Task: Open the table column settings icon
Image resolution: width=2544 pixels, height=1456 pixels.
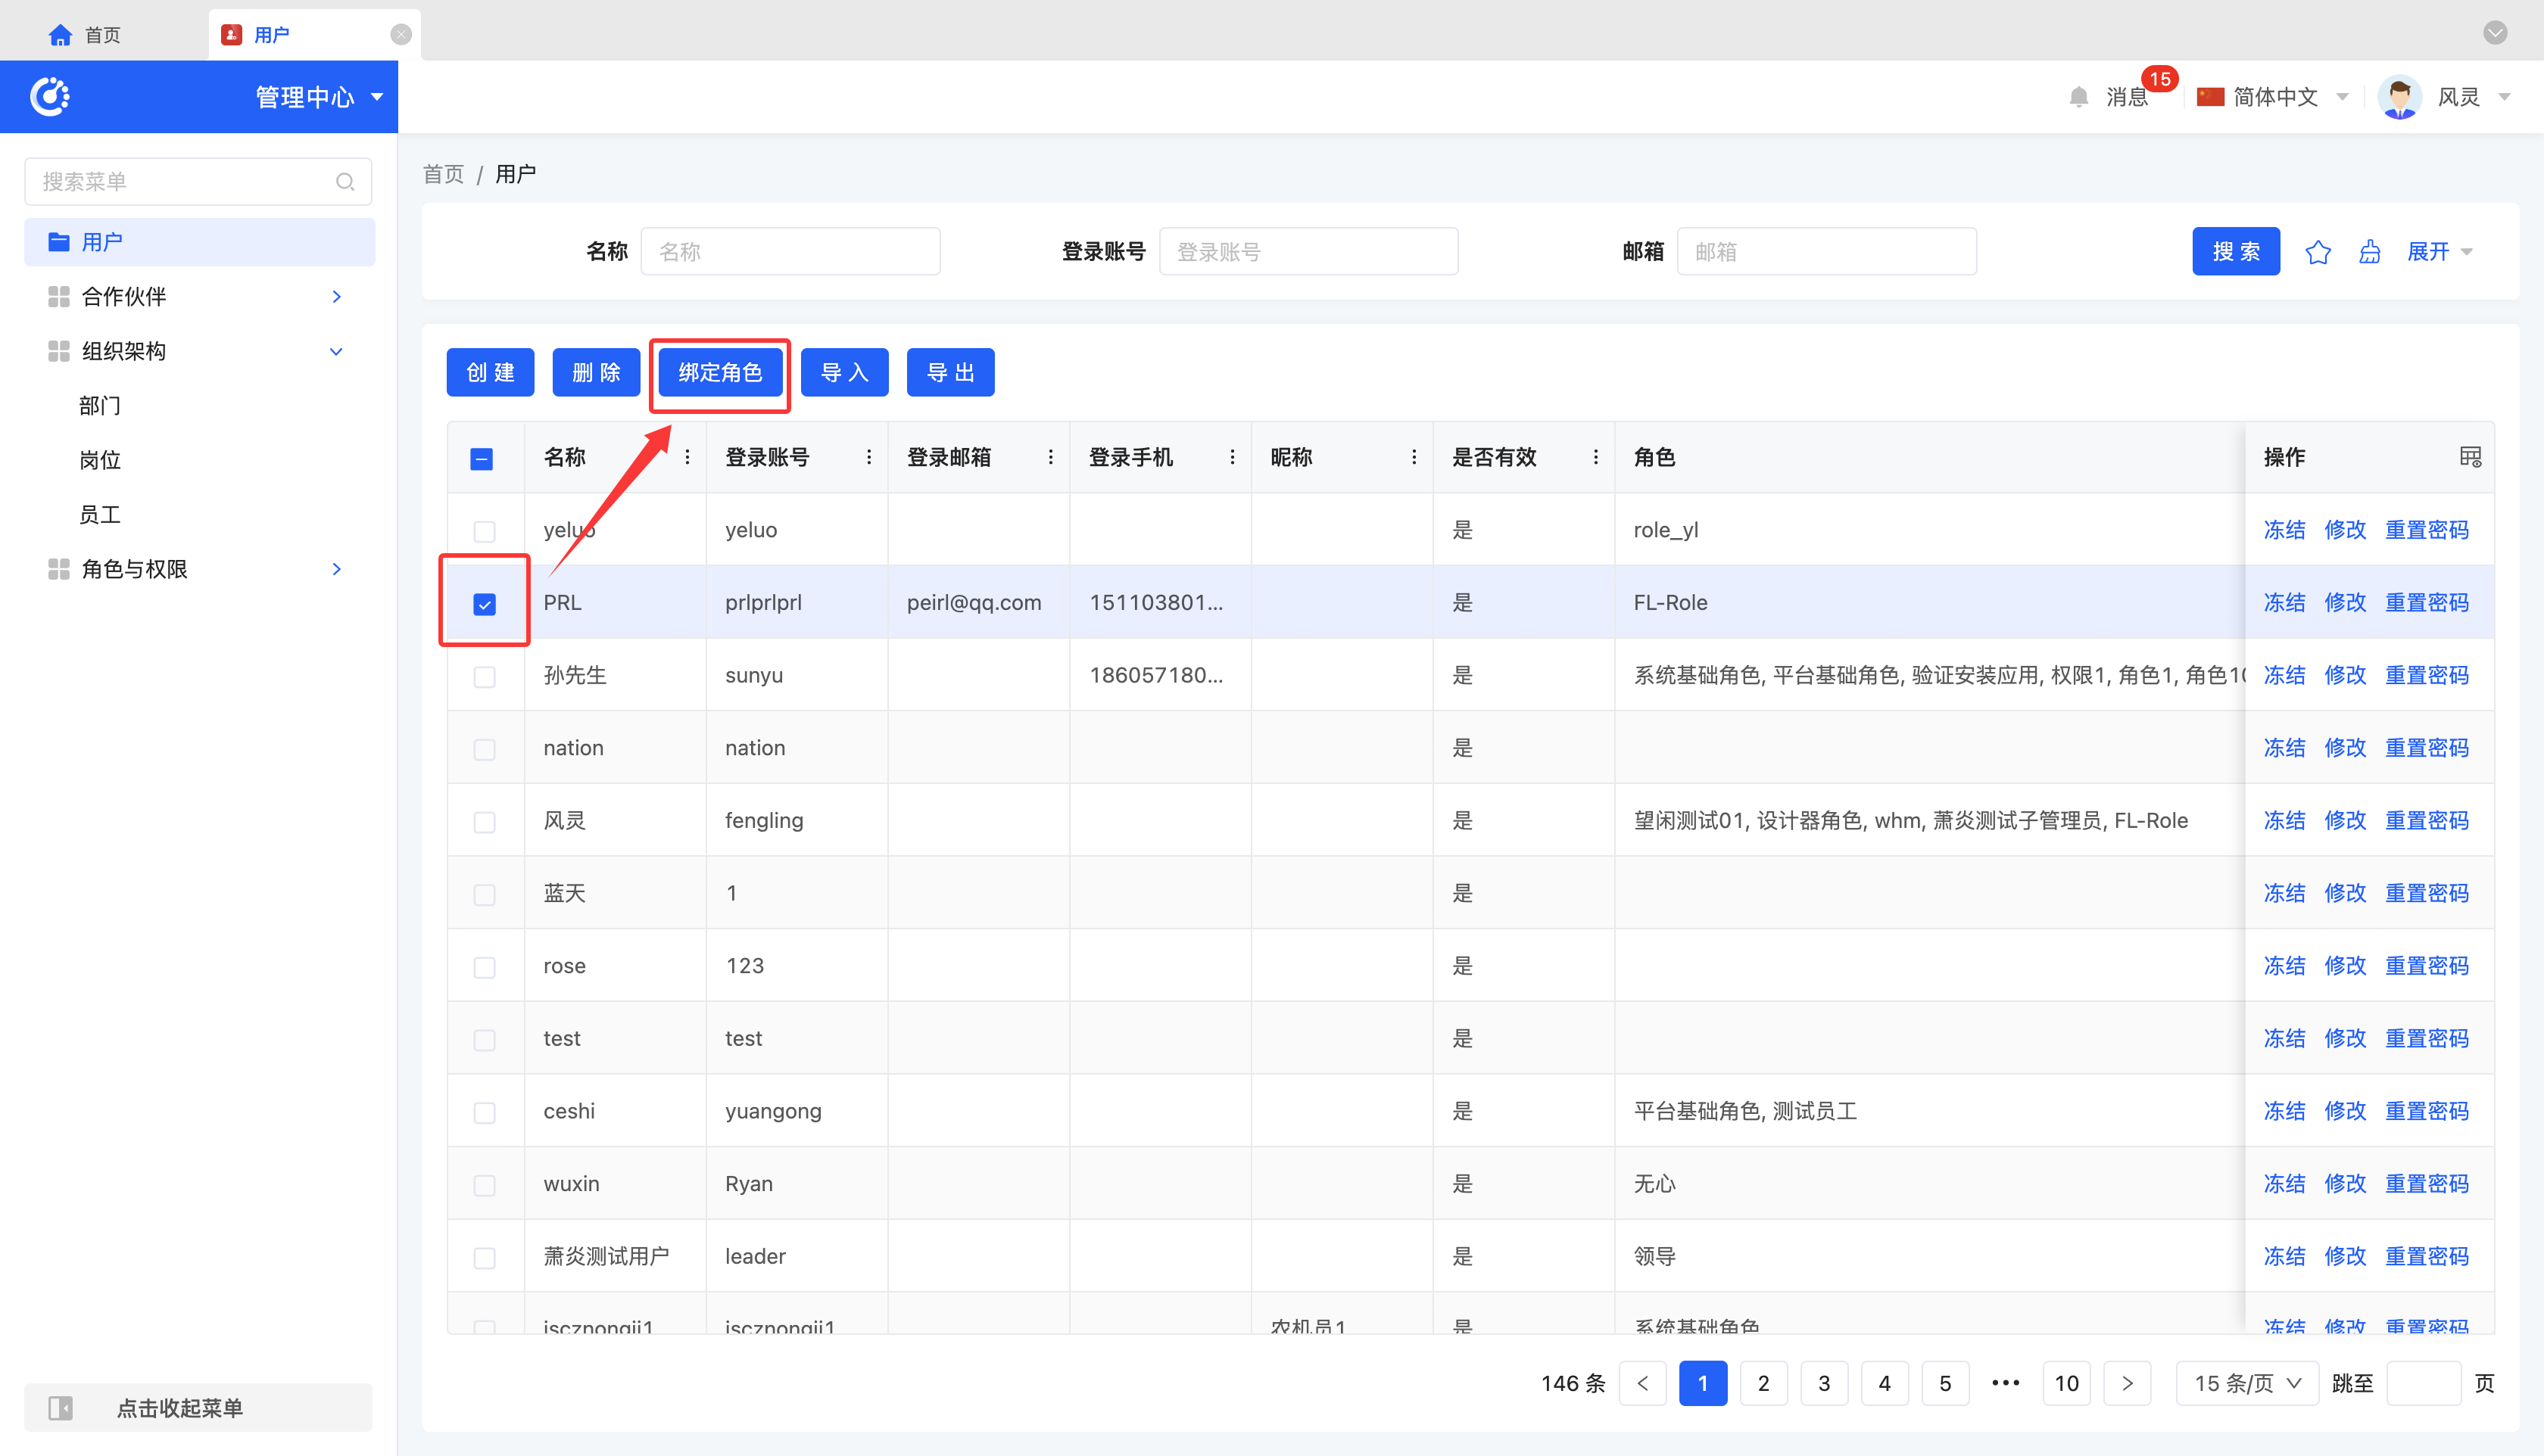Action: (2470, 457)
